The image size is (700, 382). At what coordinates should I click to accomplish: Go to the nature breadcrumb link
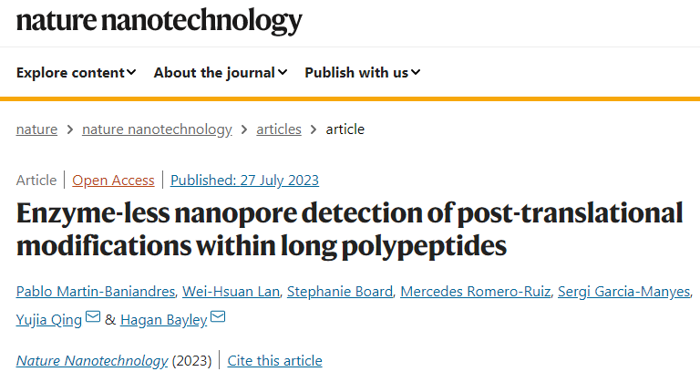[x=36, y=129]
